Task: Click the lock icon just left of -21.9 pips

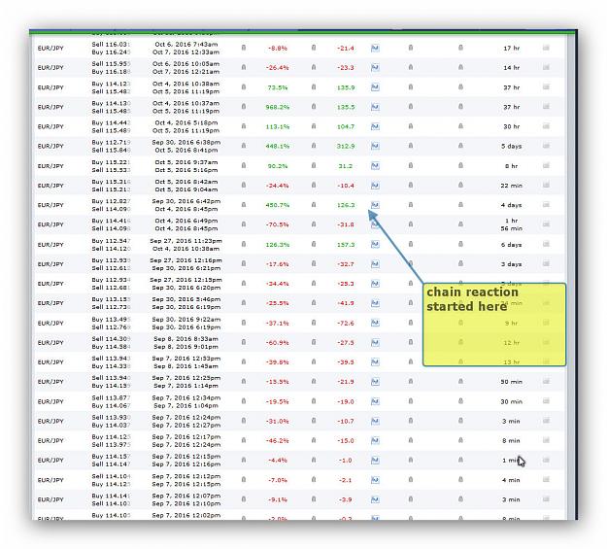Action: tap(314, 381)
